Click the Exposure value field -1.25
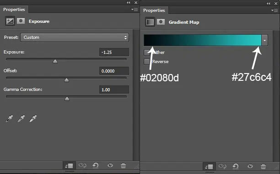The width and height of the screenshot is (280, 174). coord(114,52)
